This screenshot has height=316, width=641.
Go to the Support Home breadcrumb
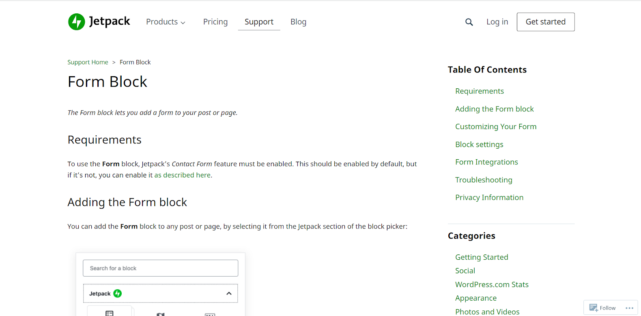click(88, 62)
